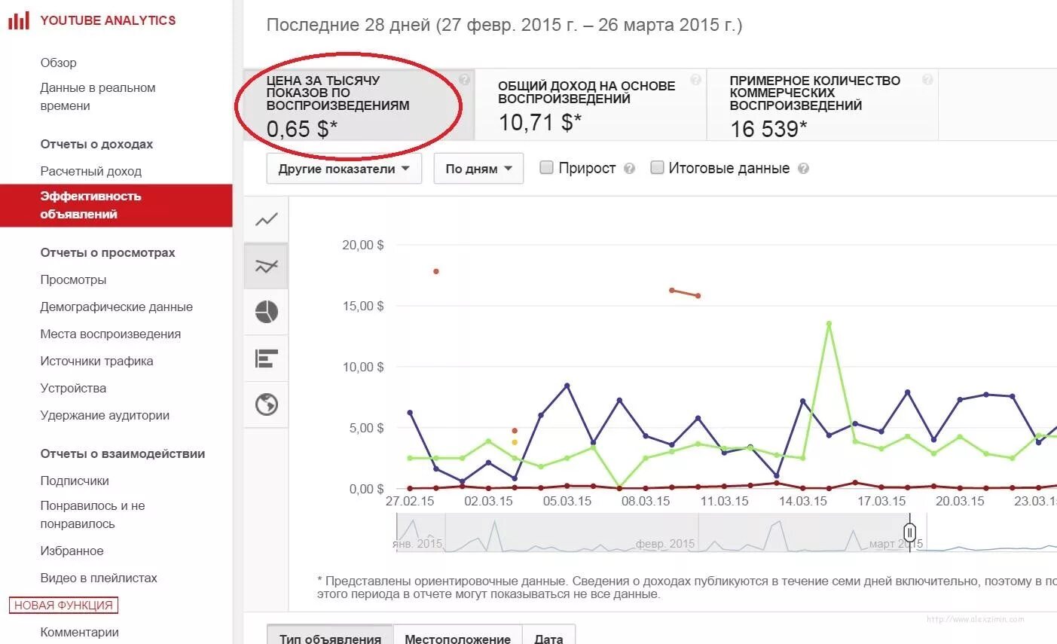This screenshot has width=1057, height=644.
Task: Open the По дням dropdown
Action: click(478, 169)
